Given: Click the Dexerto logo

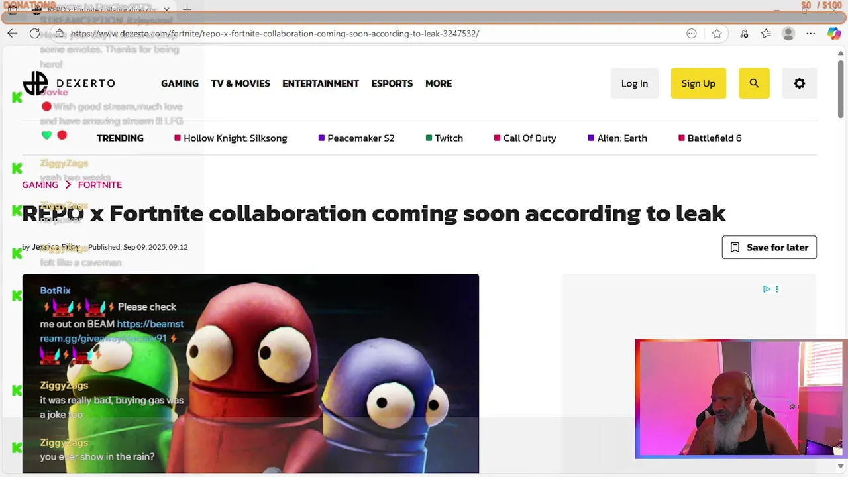Looking at the screenshot, I should coord(69,83).
